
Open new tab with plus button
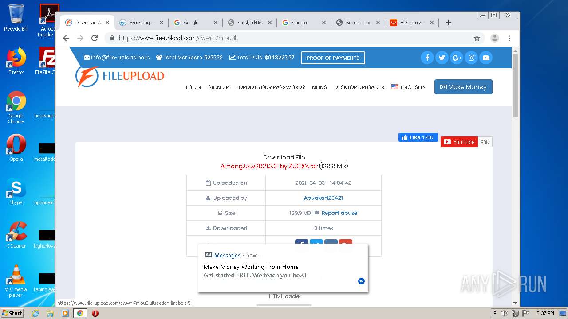coord(449,23)
